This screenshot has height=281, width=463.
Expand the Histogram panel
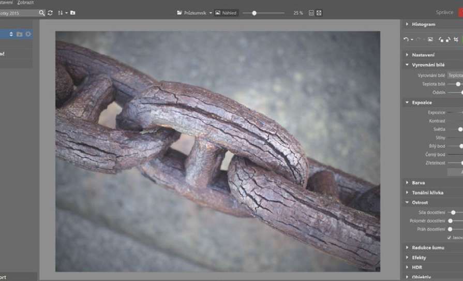tap(423, 24)
